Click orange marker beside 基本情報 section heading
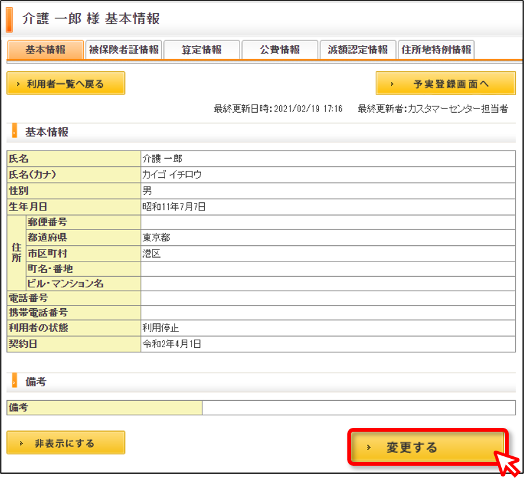The width and height of the screenshot is (527, 484). pos(14,131)
